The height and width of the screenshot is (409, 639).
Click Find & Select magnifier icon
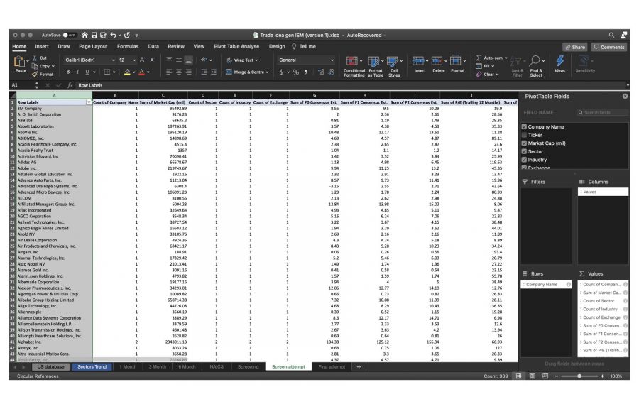[535, 61]
